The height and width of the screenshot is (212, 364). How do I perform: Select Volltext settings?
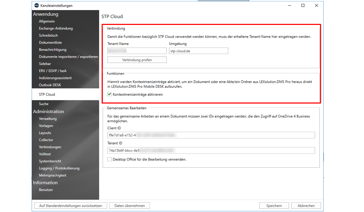[x=45, y=154]
